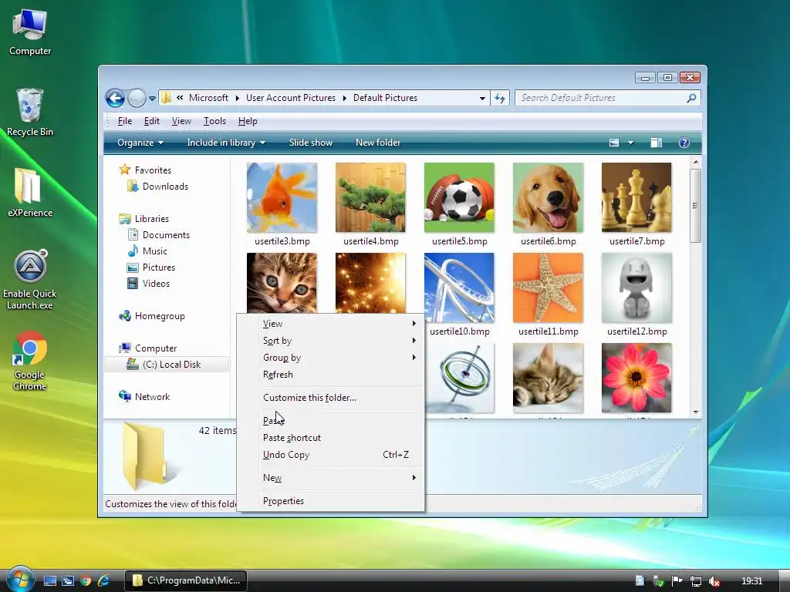Click the file list scroll down arrow
Image resolution: width=790 pixels, height=592 pixels.
pyautogui.click(x=696, y=412)
